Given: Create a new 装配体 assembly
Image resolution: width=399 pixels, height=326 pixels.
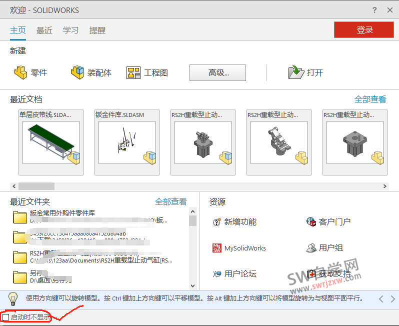Looking at the screenshot, I should 91,72.
